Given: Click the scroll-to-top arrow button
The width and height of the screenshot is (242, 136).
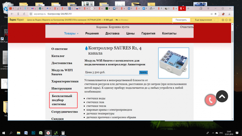Looking at the screenshot, I should [222, 96].
